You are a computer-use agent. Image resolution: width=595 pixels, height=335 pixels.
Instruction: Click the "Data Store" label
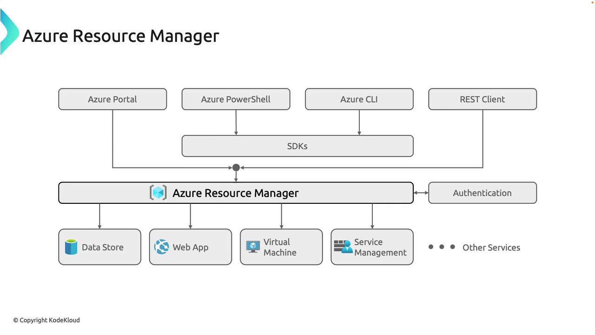(103, 248)
